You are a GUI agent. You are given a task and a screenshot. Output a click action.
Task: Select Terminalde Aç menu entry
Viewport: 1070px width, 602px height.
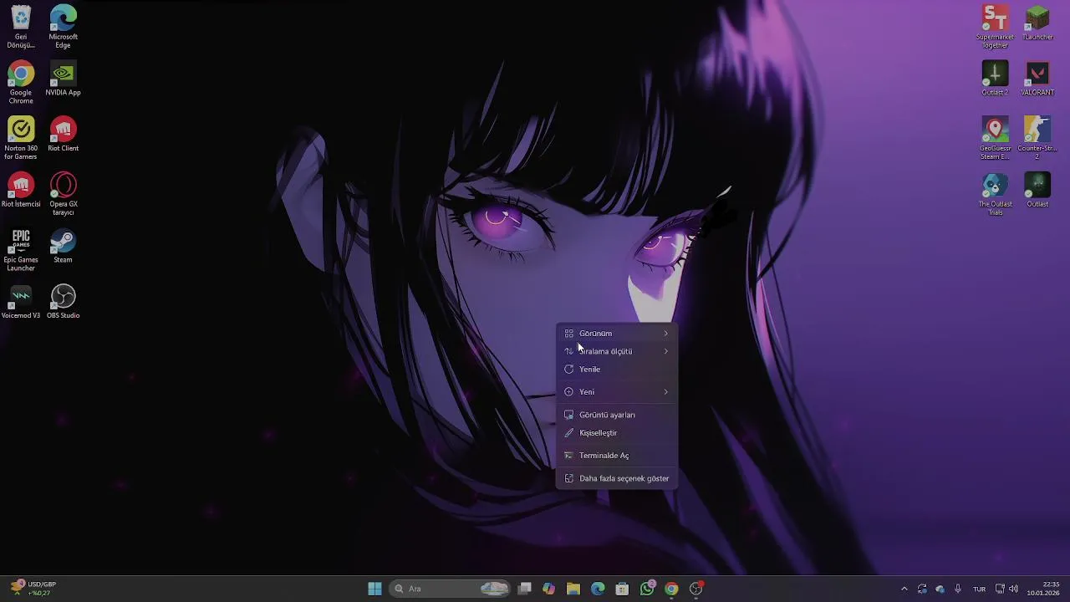click(x=617, y=456)
